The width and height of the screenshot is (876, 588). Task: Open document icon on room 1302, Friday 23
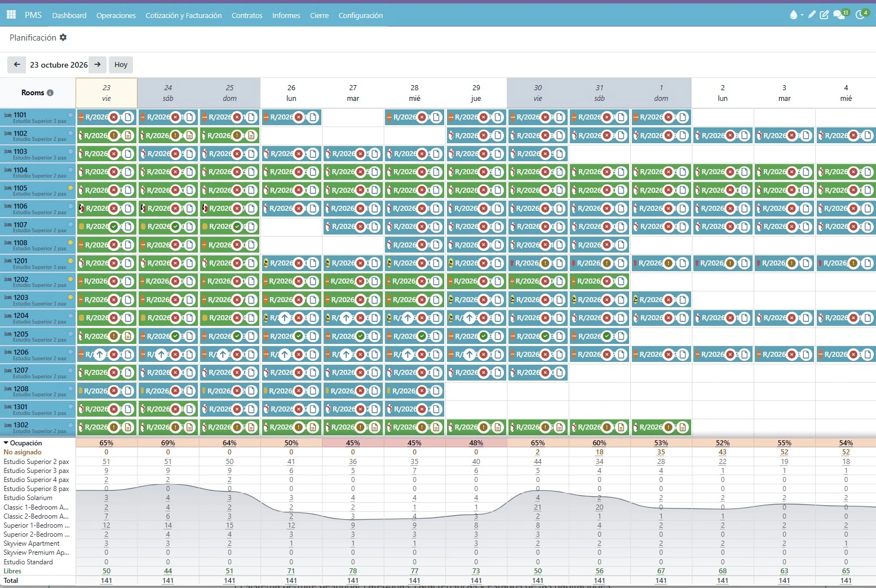[x=128, y=427]
